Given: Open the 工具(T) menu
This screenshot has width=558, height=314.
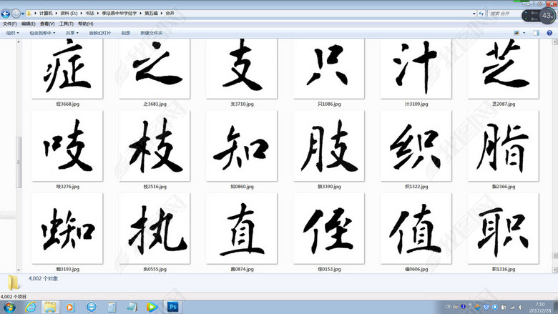Looking at the screenshot, I should (66, 24).
